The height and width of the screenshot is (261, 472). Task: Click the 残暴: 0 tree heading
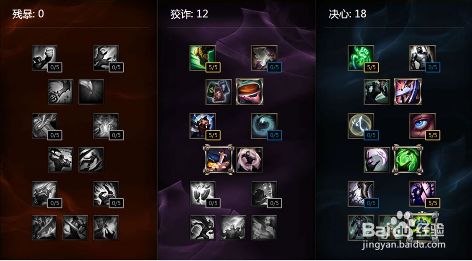coord(28,14)
